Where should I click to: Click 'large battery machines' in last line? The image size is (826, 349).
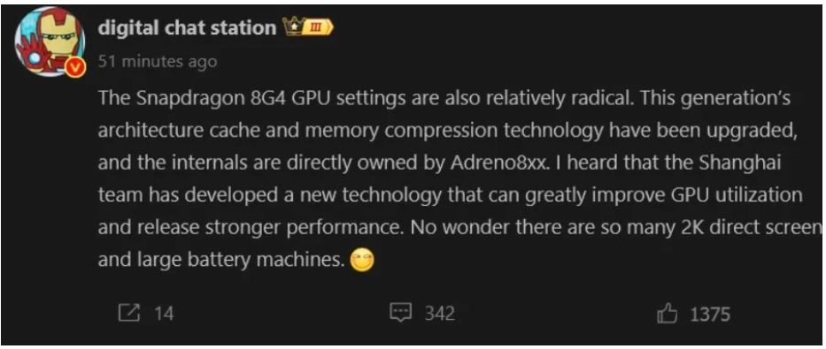[x=242, y=260]
